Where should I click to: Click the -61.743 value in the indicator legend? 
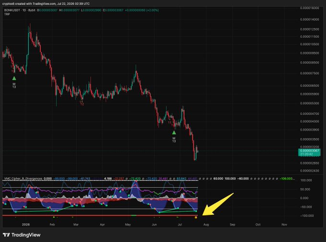pos(85,178)
